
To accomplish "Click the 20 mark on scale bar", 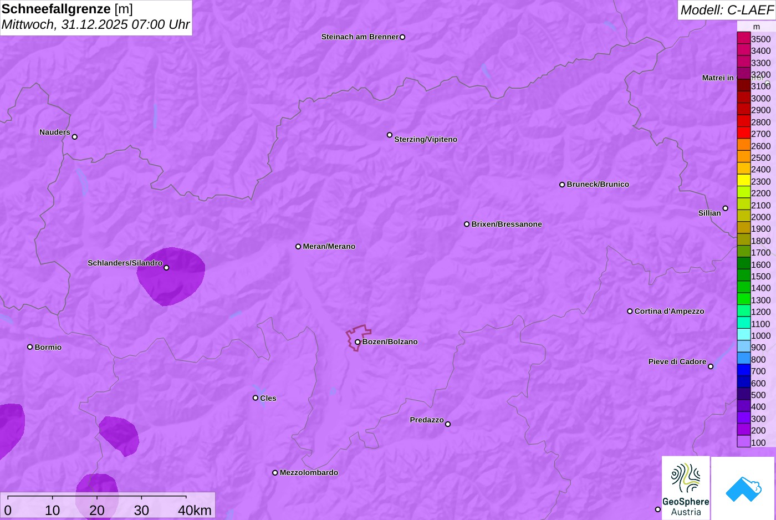I will [x=97, y=510].
